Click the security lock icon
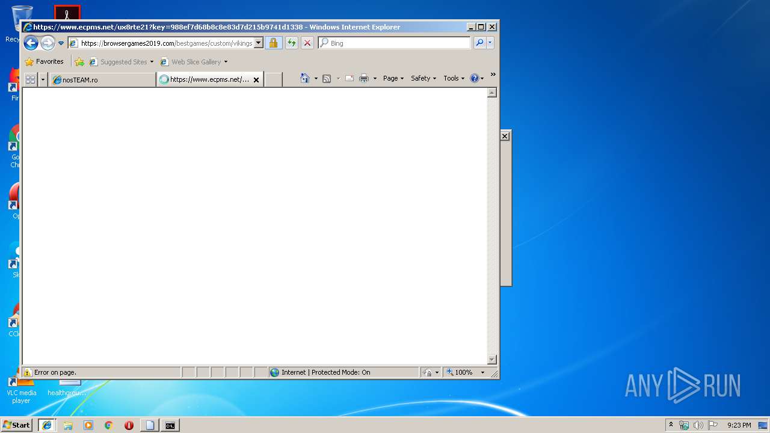This screenshot has width=770, height=433. coord(273,43)
